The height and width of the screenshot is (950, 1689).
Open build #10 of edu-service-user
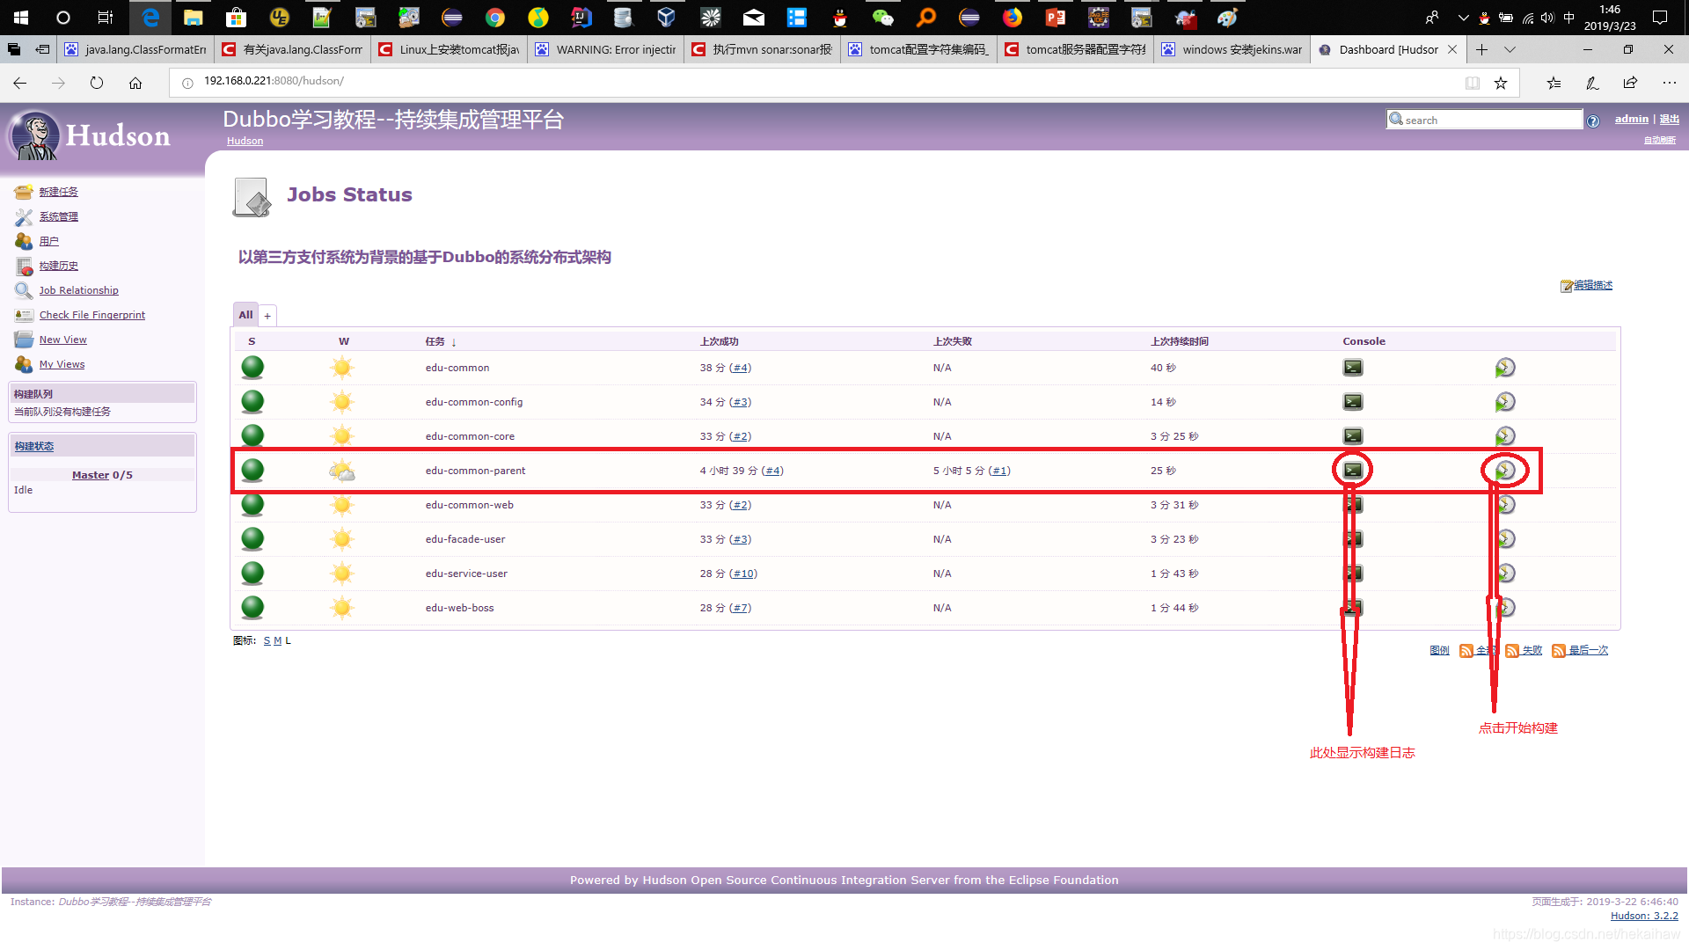(743, 574)
